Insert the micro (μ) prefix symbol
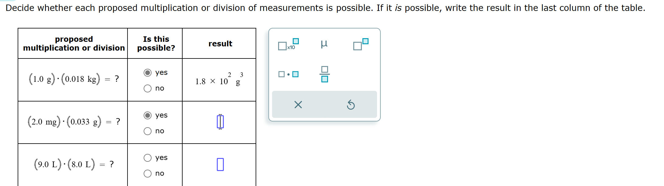This screenshot has height=186, width=664. coord(324,44)
